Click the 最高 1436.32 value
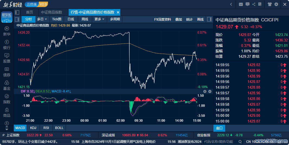 point(281,40)
